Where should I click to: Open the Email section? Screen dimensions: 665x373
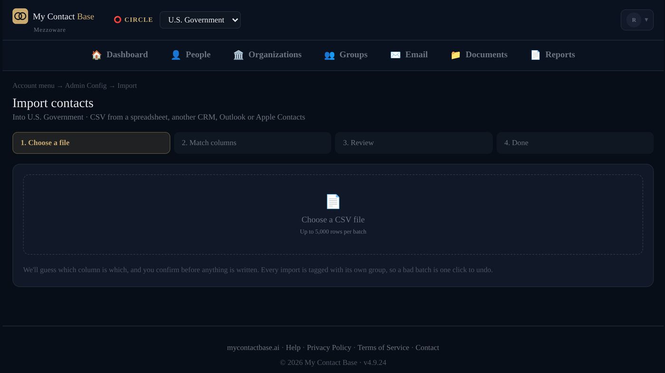pyautogui.click(x=409, y=55)
